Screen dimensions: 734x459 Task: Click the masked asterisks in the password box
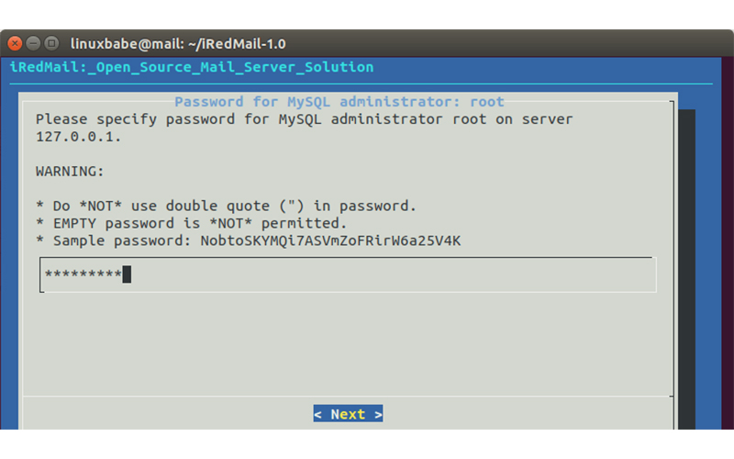(83, 274)
